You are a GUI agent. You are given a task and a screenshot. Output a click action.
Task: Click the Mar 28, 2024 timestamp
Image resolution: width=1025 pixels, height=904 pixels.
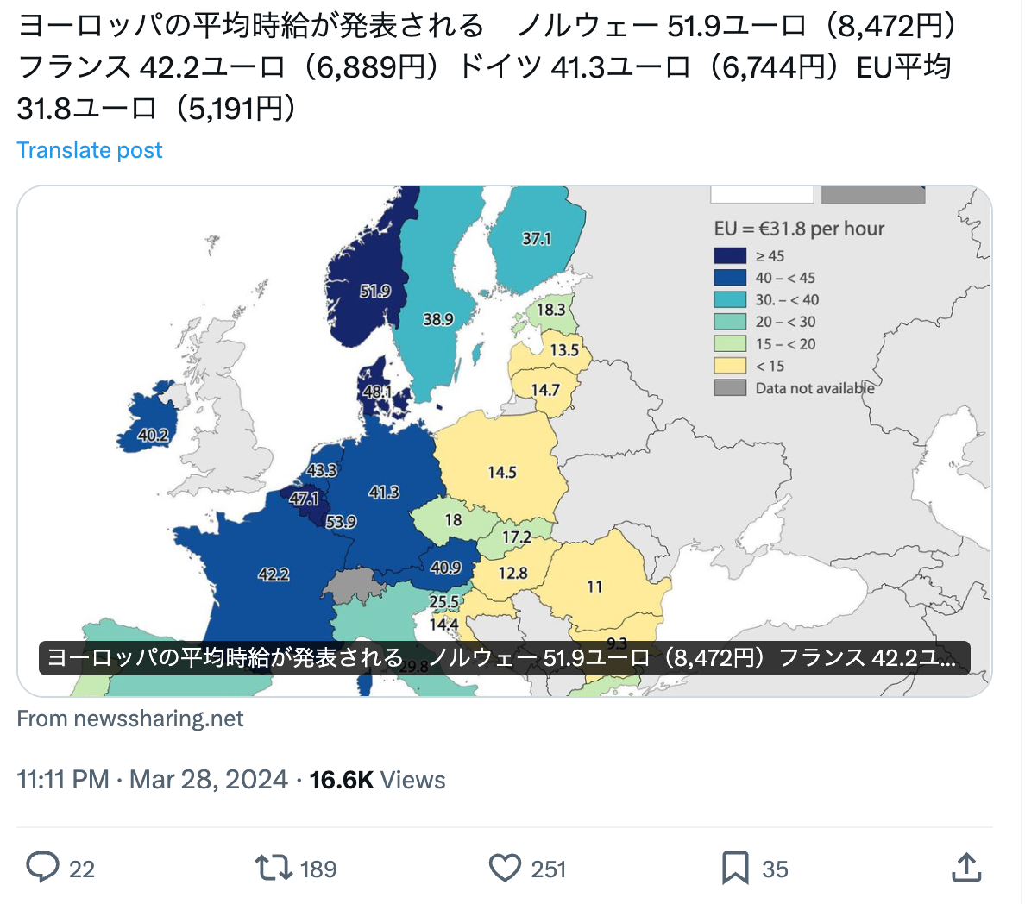coord(209,780)
